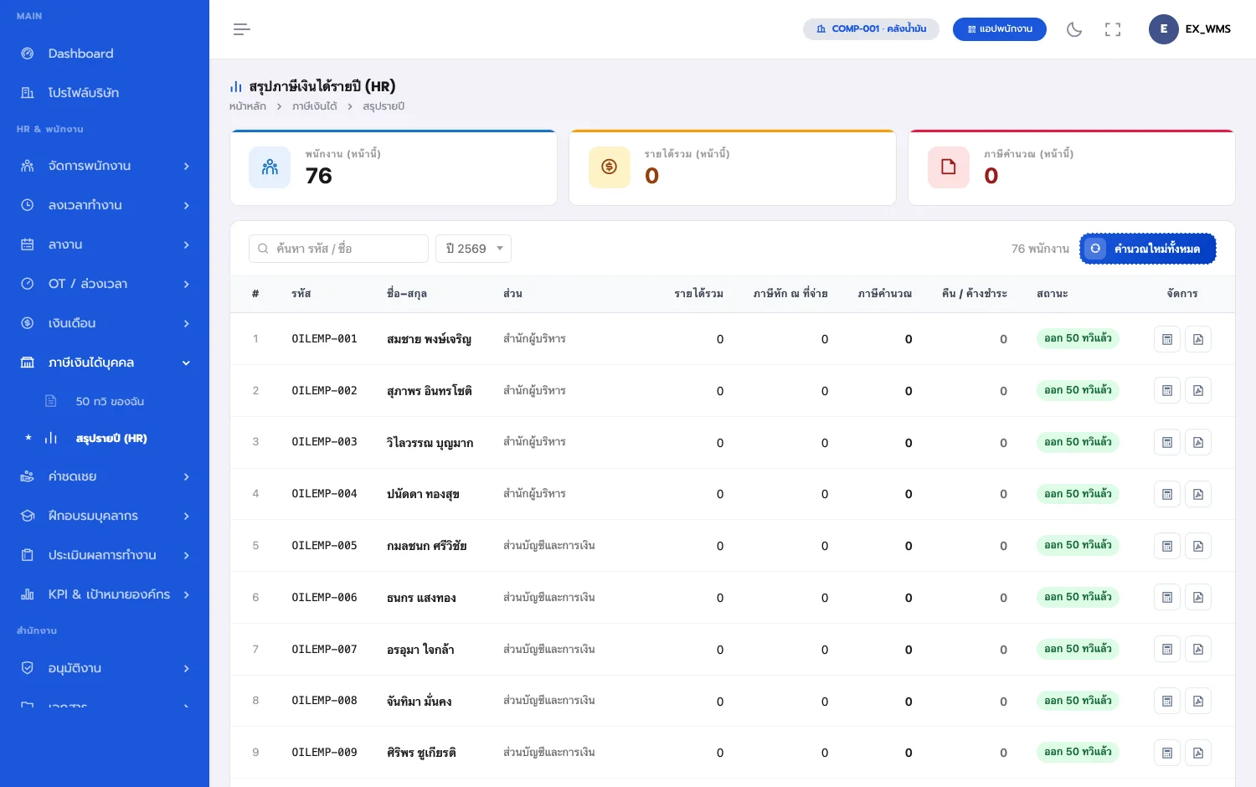Click the search field ค้นหา รหัส / ชื่อ
Image resolution: width=1256 pixels, height=787 pixels.
coord(338,249)
